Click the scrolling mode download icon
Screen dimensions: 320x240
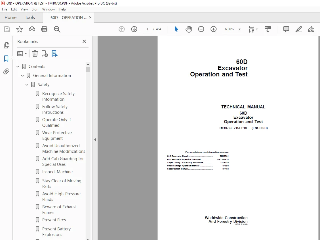point(268,29)
